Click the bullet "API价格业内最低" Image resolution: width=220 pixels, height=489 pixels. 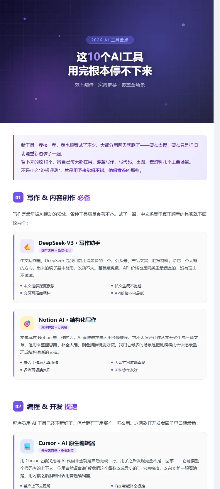click(129, 293)
